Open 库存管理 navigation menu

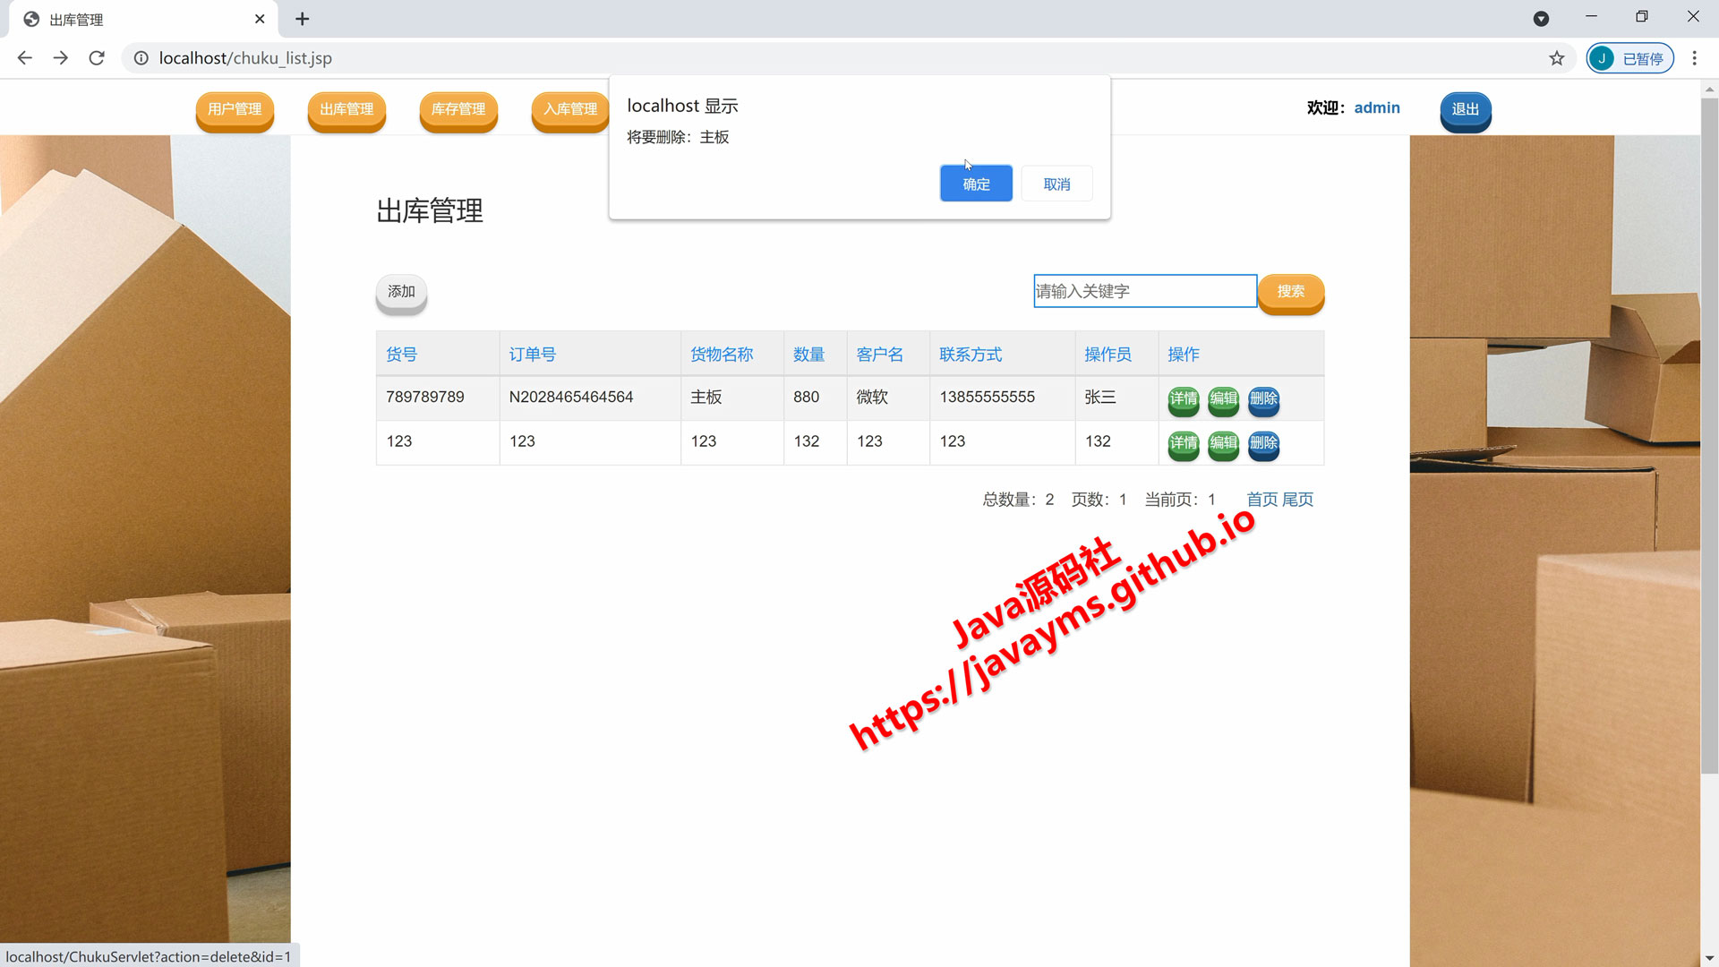coord(458,109)
